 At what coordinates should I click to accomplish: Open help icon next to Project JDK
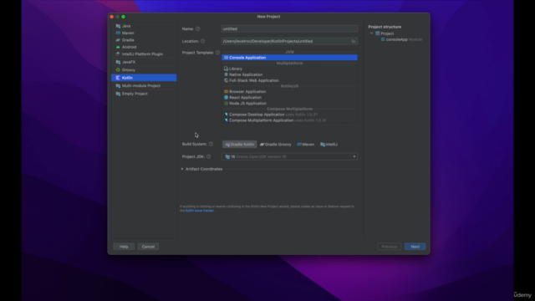pyautogui.click(x=208, y=156)
